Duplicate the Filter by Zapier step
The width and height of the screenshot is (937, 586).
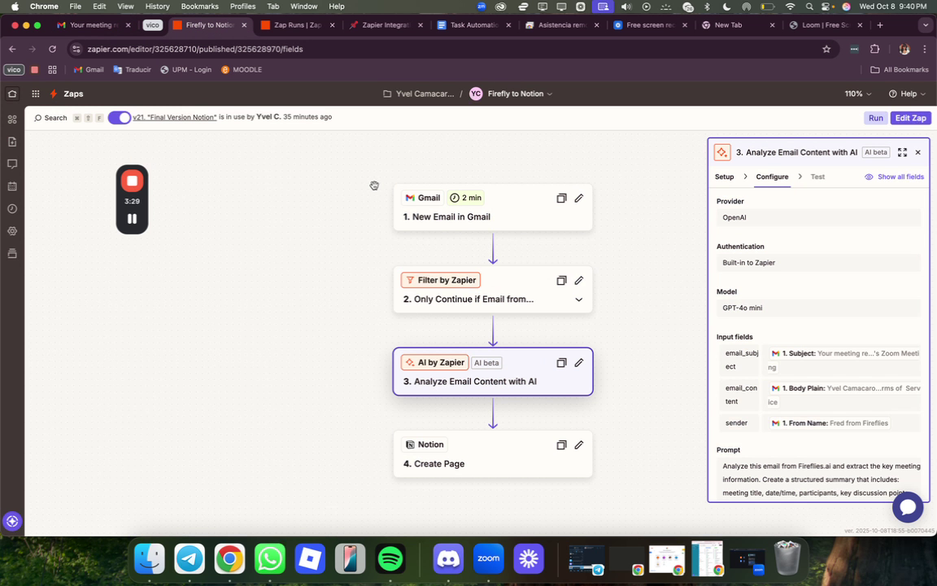click(x=561, y=281)
